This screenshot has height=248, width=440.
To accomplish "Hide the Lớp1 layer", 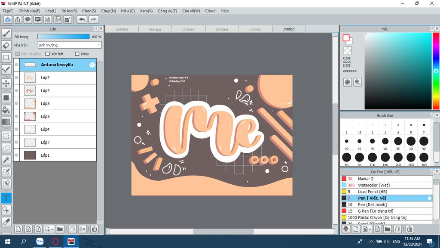I will click(x=17, y=155).
